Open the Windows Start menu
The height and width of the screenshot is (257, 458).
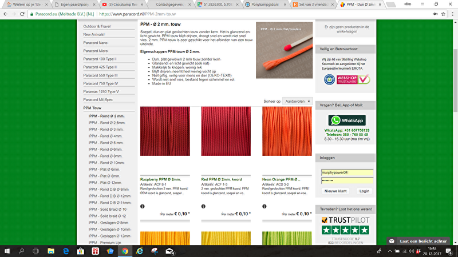pos(7,251)
